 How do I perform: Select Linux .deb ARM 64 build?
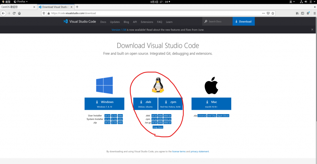click(x=167, y=116)
